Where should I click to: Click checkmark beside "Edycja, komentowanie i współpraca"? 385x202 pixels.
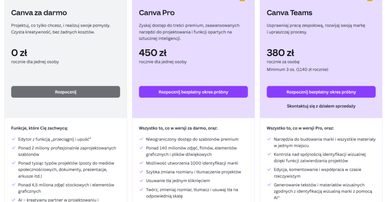[269, 170]
